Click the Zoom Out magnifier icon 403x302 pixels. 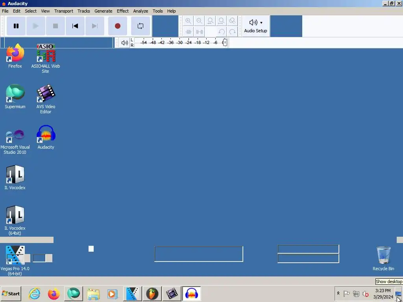(199, 21)
